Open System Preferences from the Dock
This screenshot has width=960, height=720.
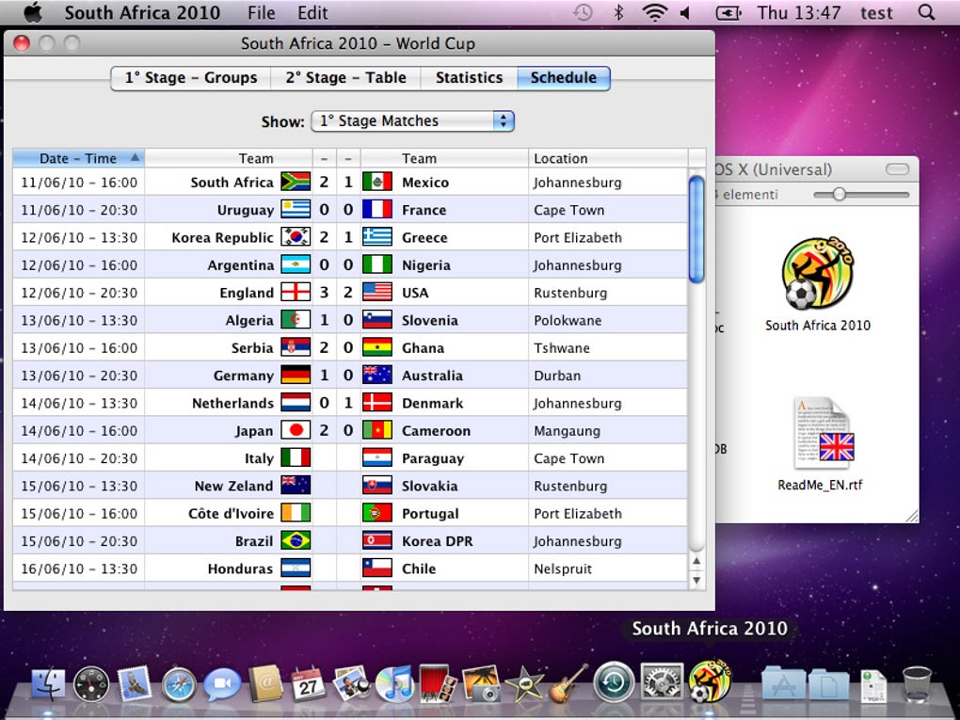click(662, 681)
